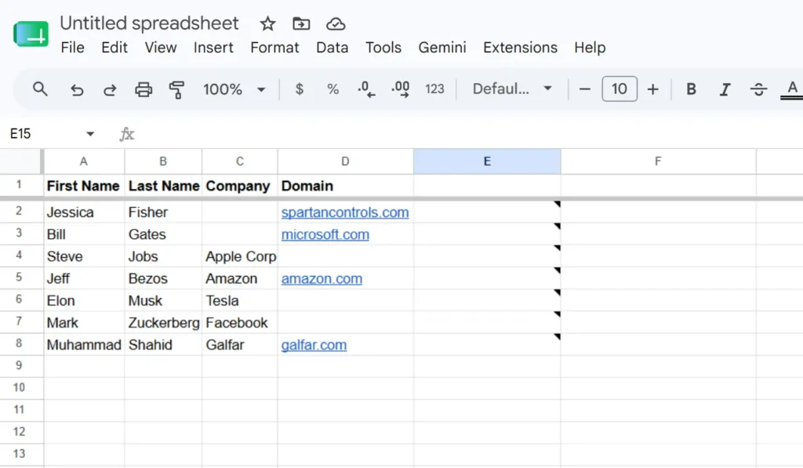
Task: Open the text color picker
Action: [792, 89]
